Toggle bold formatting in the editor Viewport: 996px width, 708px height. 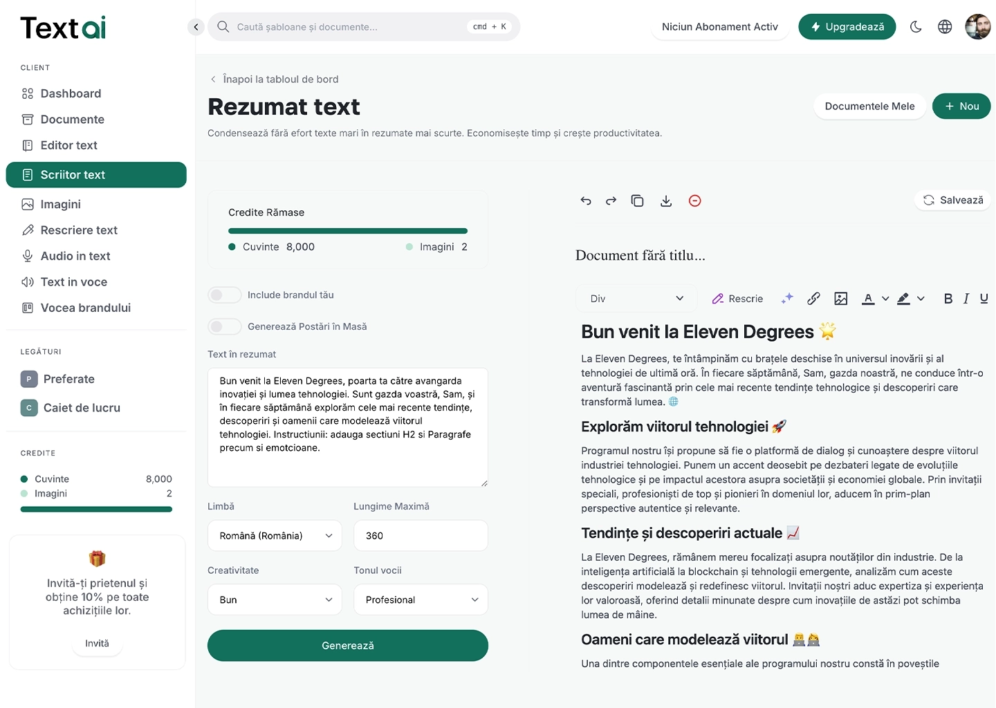coord(948,299)
